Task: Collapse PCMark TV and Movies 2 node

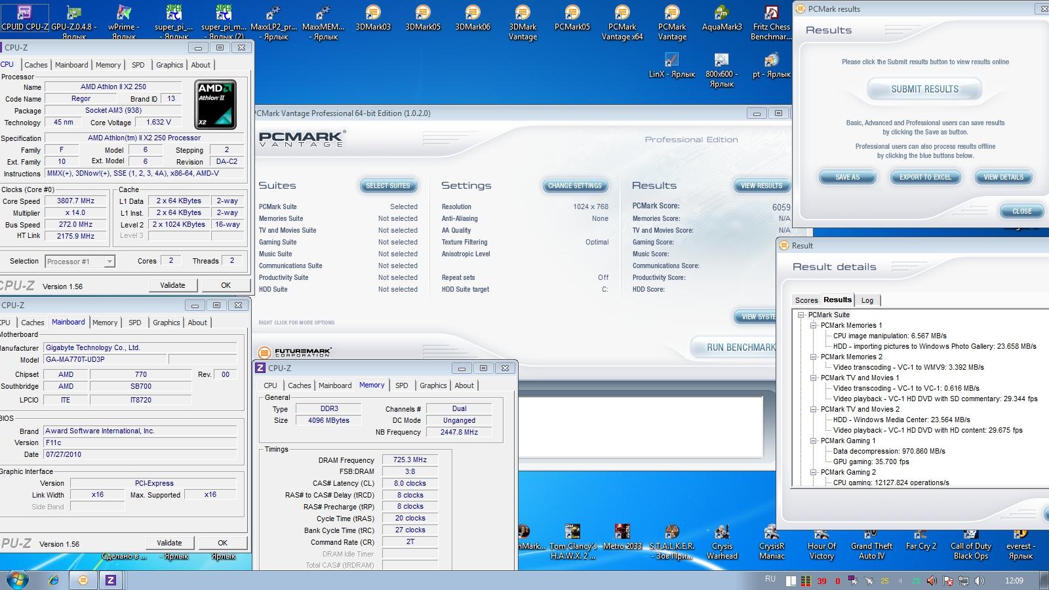Action: click(814, 409)
